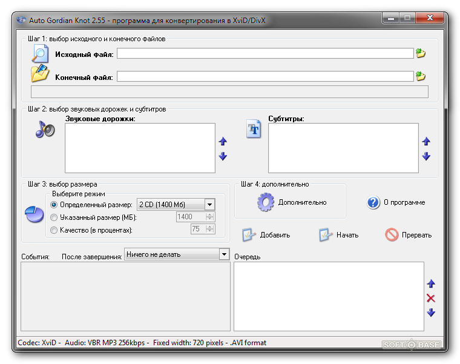Move queue item up with arrow
Screen dimensions: 460x364
(x=431, y=283)
